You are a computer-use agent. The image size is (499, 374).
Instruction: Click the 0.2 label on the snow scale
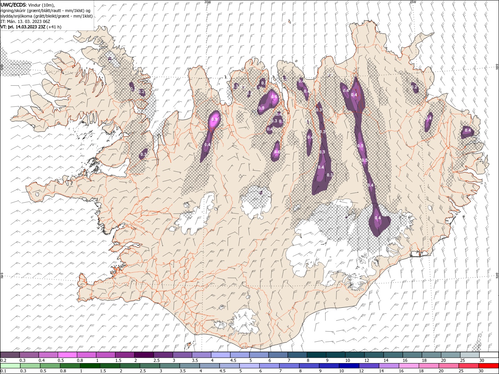(3, 360)
